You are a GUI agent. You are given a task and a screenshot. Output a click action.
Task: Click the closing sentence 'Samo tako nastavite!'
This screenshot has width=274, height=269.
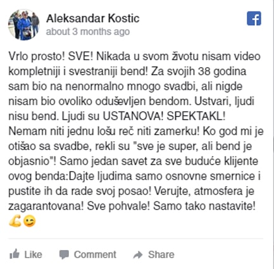coord(204,206)
